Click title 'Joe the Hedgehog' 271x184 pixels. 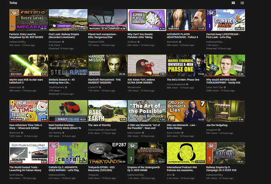click(217, 125)
